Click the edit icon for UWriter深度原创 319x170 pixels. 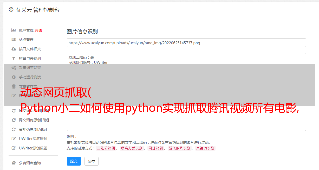tap(14, 139)
